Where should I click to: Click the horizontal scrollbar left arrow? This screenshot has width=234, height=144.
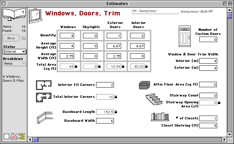coord(30,140)
